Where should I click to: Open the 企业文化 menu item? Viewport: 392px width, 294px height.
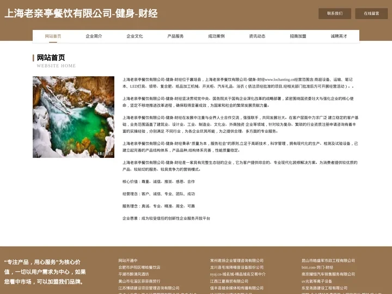click(134, 36)
